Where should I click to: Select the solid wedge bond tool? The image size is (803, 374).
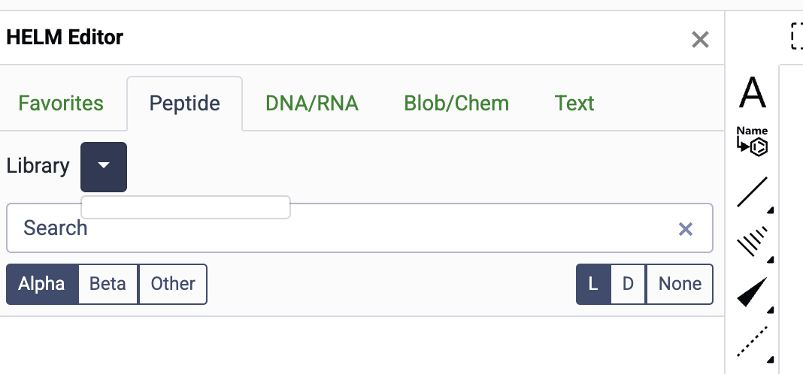pos(752,292)
